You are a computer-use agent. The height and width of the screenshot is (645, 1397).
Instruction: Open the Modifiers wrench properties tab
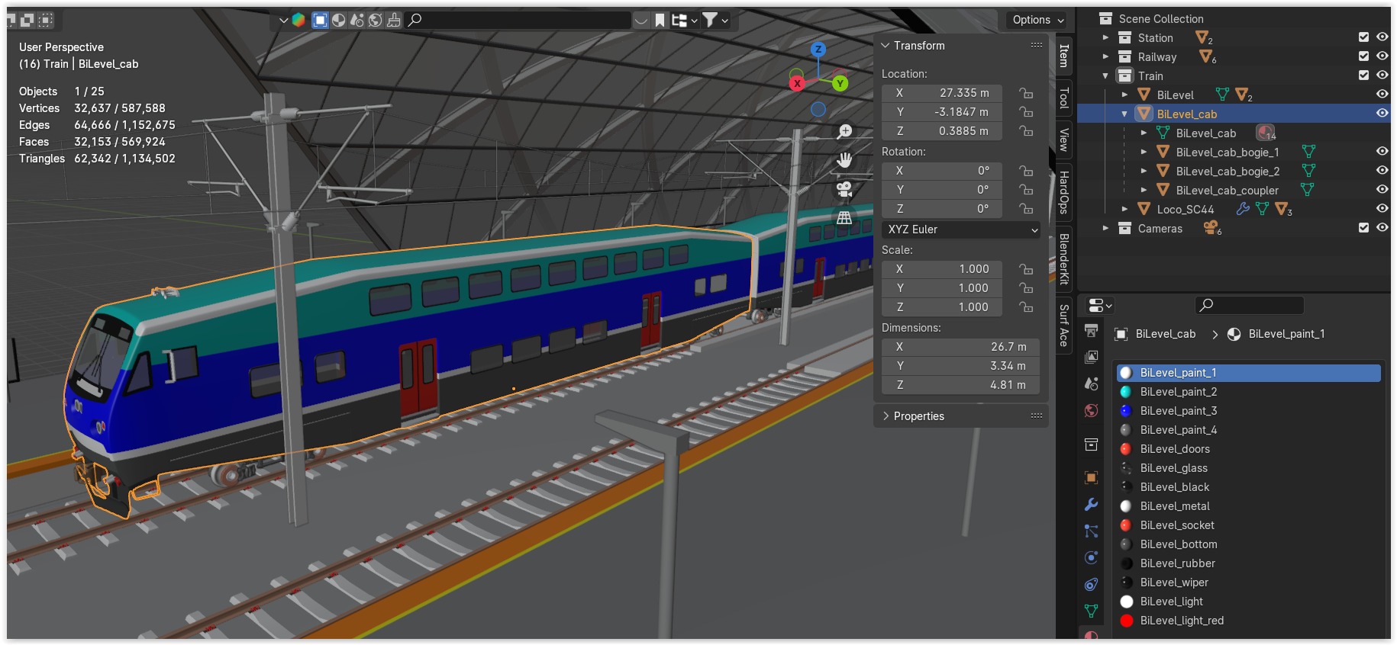1091,505
